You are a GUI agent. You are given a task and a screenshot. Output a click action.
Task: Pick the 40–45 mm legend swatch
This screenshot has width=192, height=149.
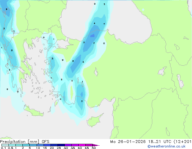(82, 145)
